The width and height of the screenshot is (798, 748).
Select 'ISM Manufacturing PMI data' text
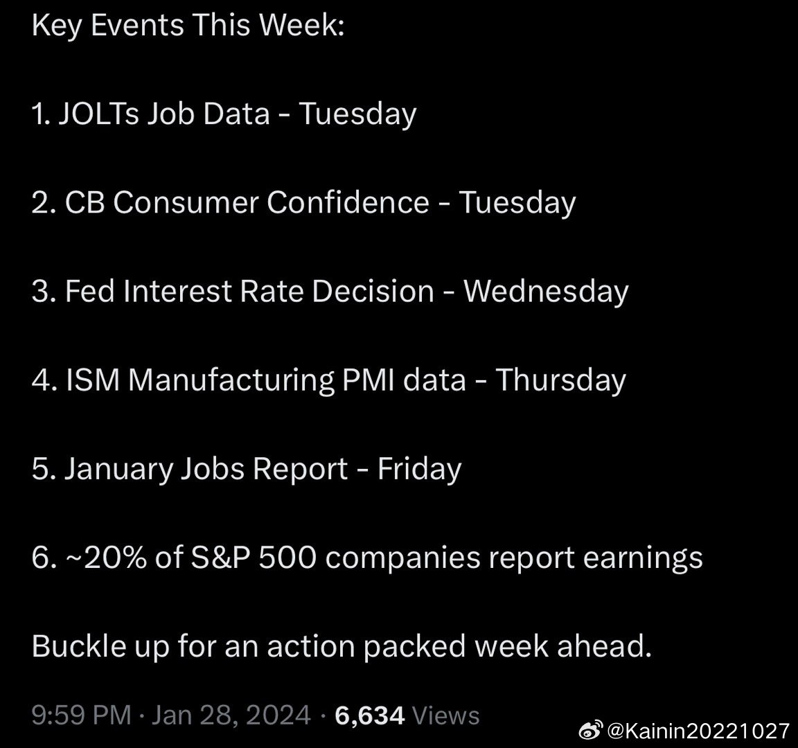(x=266, y=380)
